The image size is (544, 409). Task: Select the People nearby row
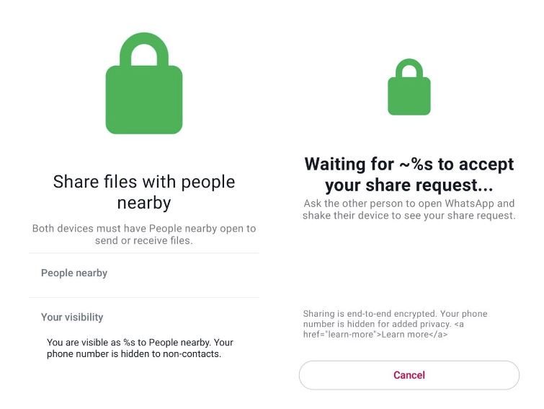[x=144, y=275]
